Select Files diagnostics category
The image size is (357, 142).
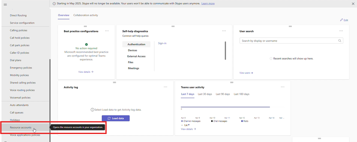click(131, 62)
